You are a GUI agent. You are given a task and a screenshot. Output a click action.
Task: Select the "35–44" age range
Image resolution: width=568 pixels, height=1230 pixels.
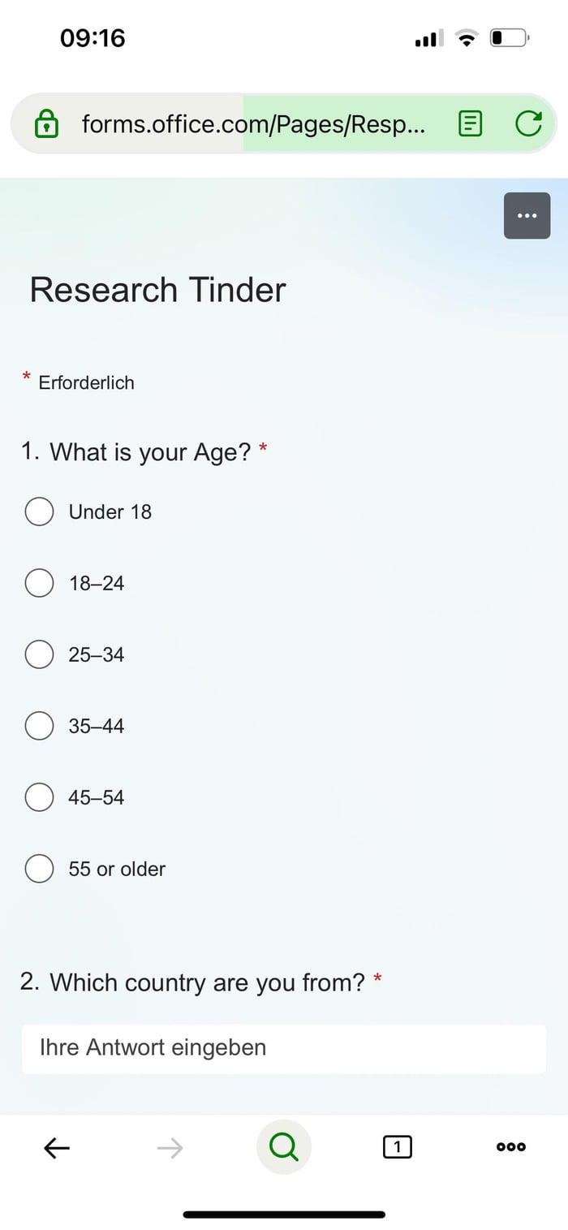point(39,726)
